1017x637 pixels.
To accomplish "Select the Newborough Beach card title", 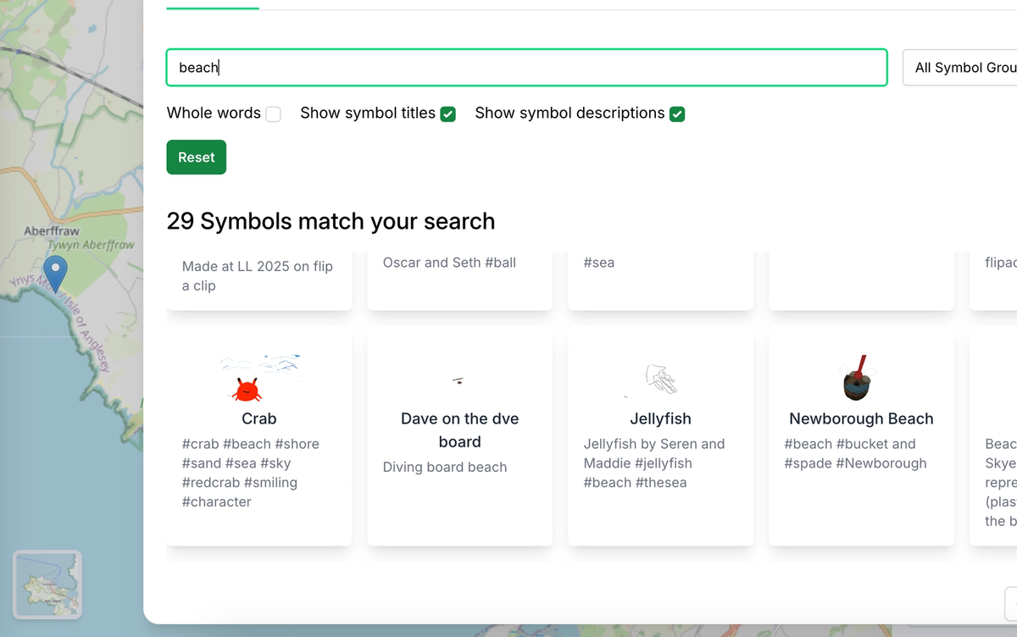I will [x=861, y=418].
